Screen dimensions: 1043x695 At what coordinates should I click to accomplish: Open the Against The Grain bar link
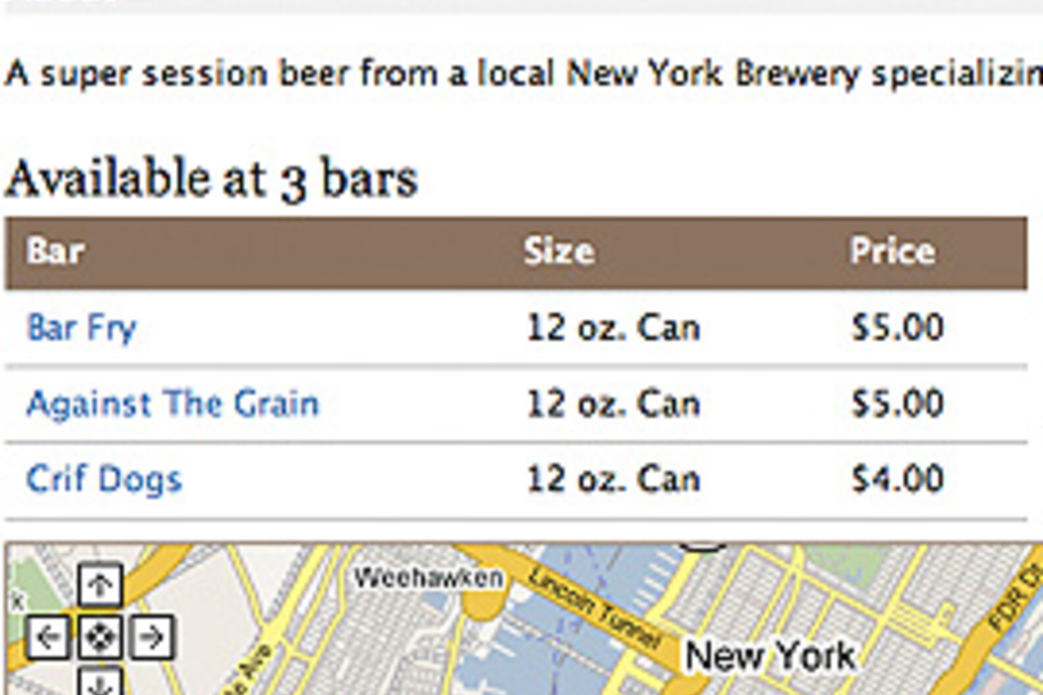pyautogui.click(x=173, y=403)
